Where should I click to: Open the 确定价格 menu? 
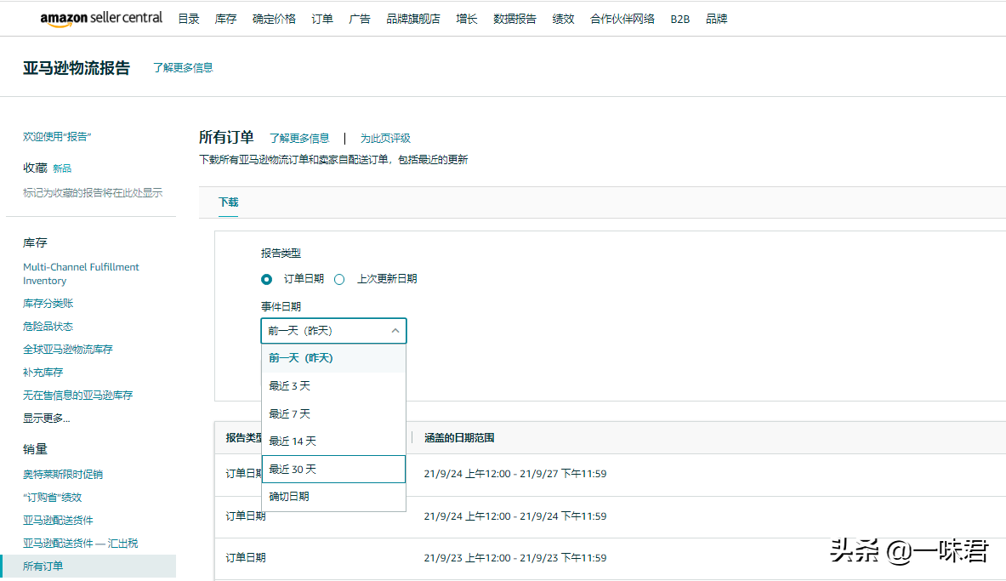click(x=274, y=20)
